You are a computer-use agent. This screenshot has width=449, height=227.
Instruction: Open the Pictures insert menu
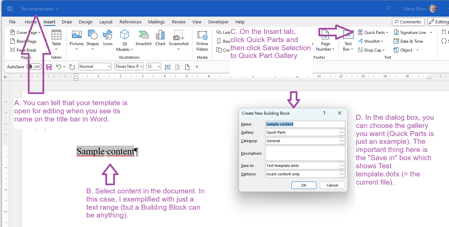point(77,40)
